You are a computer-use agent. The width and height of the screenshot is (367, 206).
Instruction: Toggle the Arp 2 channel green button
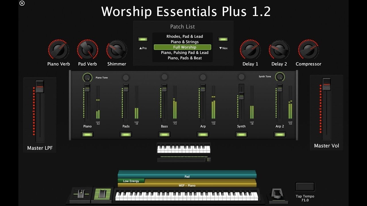[280, 134]
